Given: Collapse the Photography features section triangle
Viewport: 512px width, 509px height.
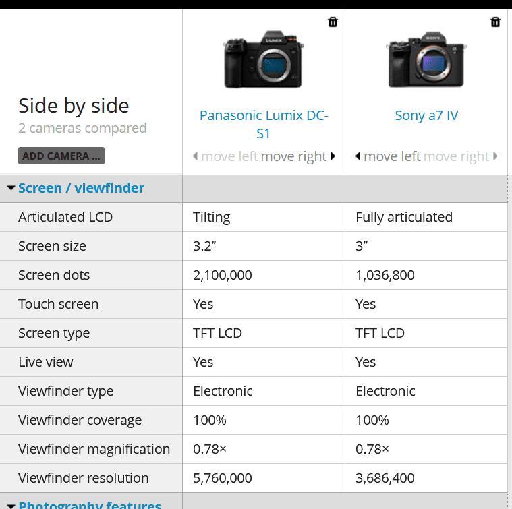Looking at the screenshot, I should point(11,506).
